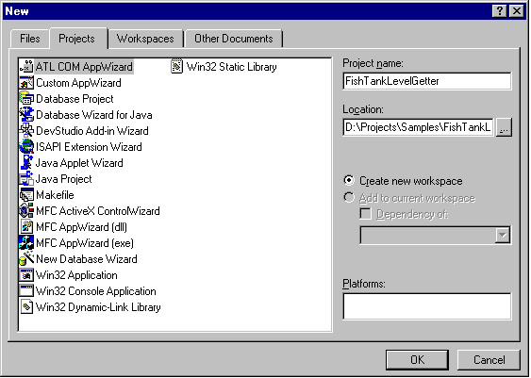Click the Java Applet Wizard icon
Screen dimensions: 531x378
[x=26, y=163]
